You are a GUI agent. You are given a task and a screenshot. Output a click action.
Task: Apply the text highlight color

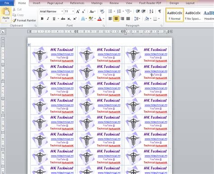click(91, 19)
